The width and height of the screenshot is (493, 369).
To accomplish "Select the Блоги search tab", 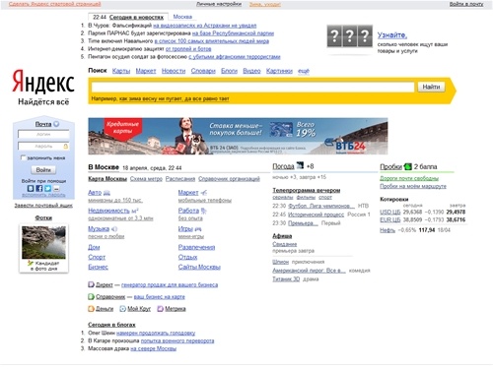I will coord(229,71).
